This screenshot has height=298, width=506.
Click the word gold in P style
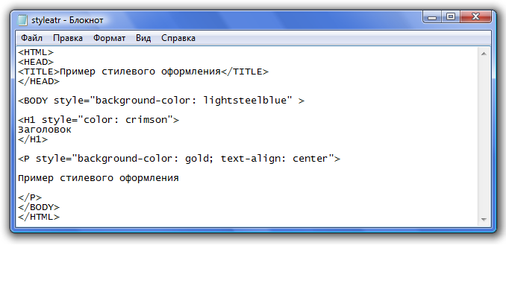(197, 159)
